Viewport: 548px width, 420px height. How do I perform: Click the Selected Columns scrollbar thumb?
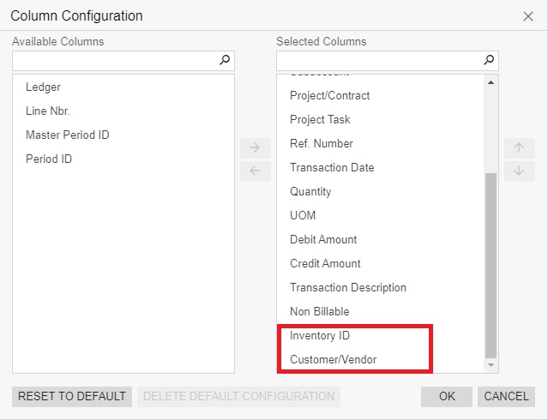(x=491, y=266)
